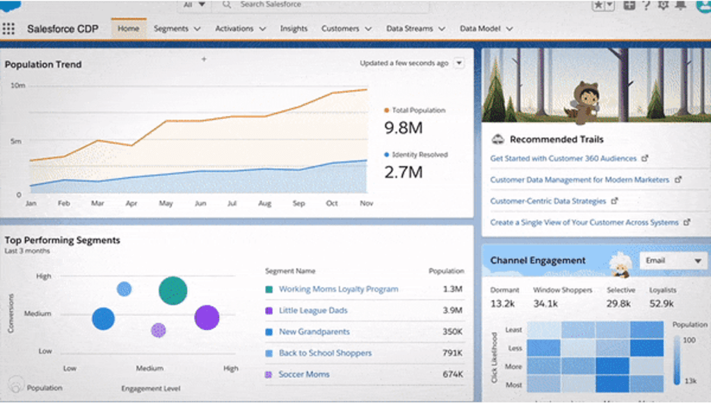Open the All search scope dropdown

[194, 4]
